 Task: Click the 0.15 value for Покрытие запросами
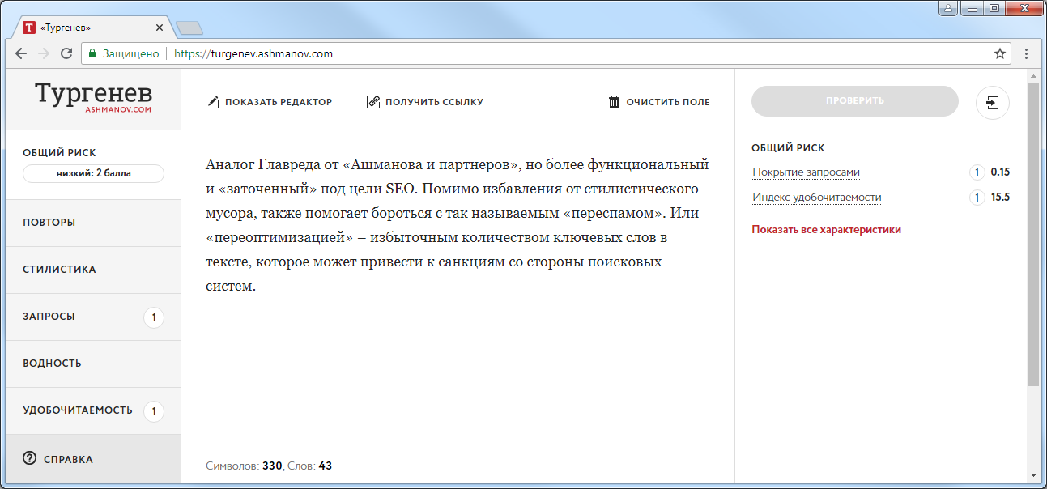point(1000,172)
